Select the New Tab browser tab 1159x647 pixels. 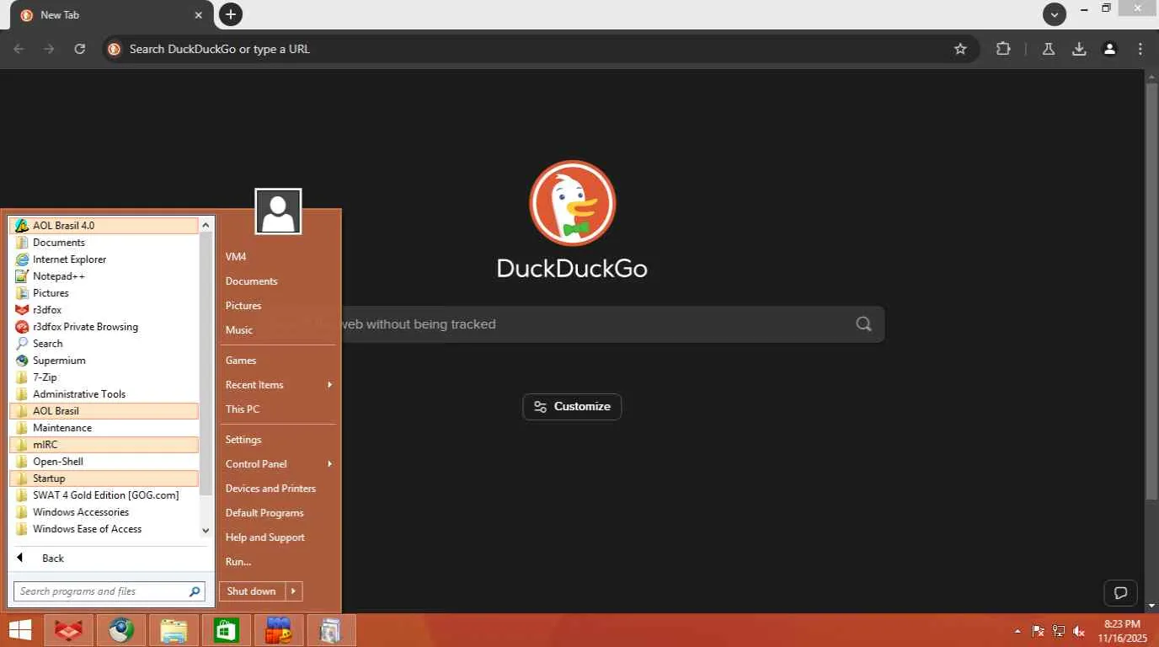pos(113,14)
